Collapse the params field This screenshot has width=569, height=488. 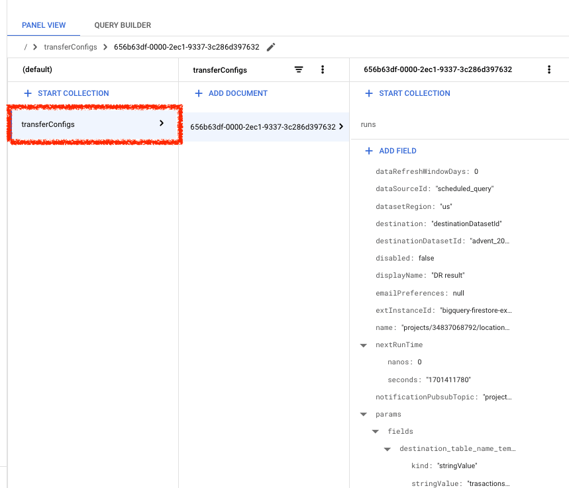point(363,415)
